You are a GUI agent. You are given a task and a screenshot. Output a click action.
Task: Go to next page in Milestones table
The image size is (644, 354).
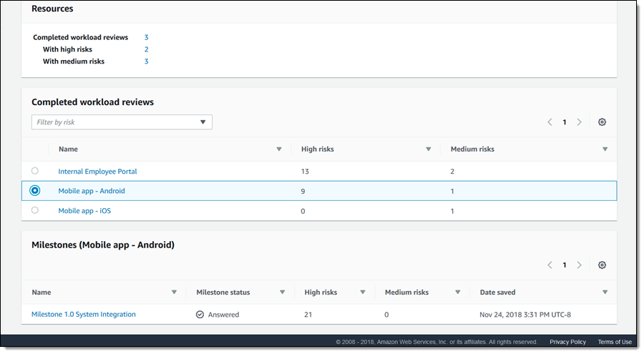579,265
